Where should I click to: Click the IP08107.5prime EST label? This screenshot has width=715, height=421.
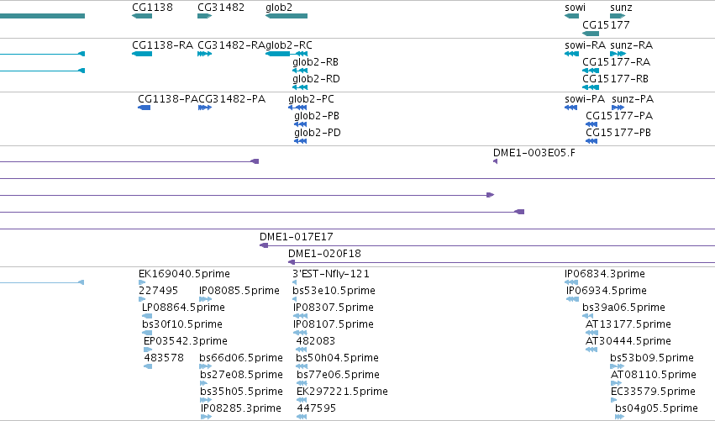pos(334,324)
